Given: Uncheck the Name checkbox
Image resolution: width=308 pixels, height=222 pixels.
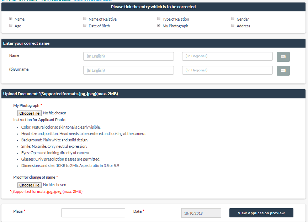Looking at the screenshot, I should tap(11, 18).
